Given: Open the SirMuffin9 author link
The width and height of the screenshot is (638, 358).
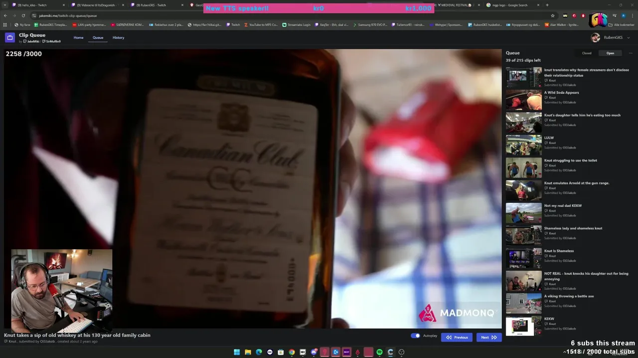Looking at the screenshot, I should click(51, 41).
